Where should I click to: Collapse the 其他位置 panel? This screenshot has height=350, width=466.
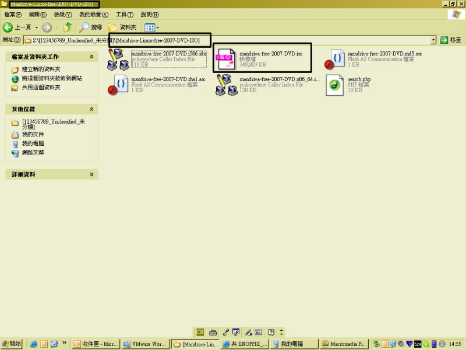(x=91, y=109)
